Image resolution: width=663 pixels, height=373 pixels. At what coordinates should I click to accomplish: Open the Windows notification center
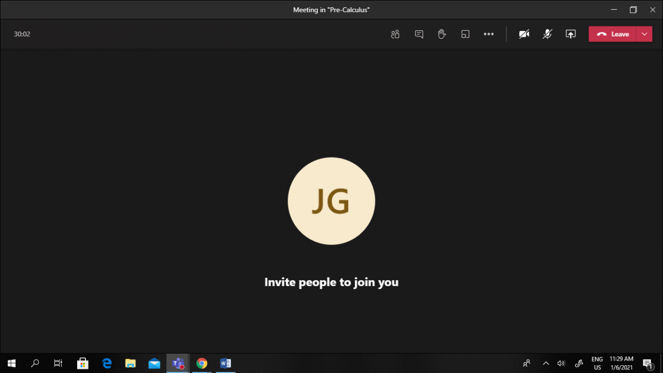(x=647, y=363)
